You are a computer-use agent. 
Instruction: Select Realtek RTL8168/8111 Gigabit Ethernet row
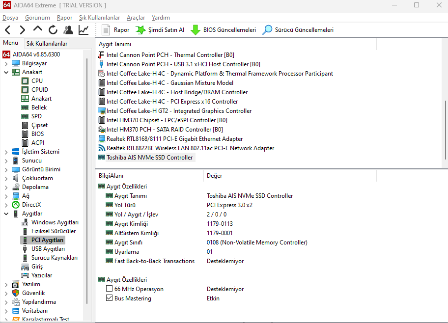[x=174, y=139]
